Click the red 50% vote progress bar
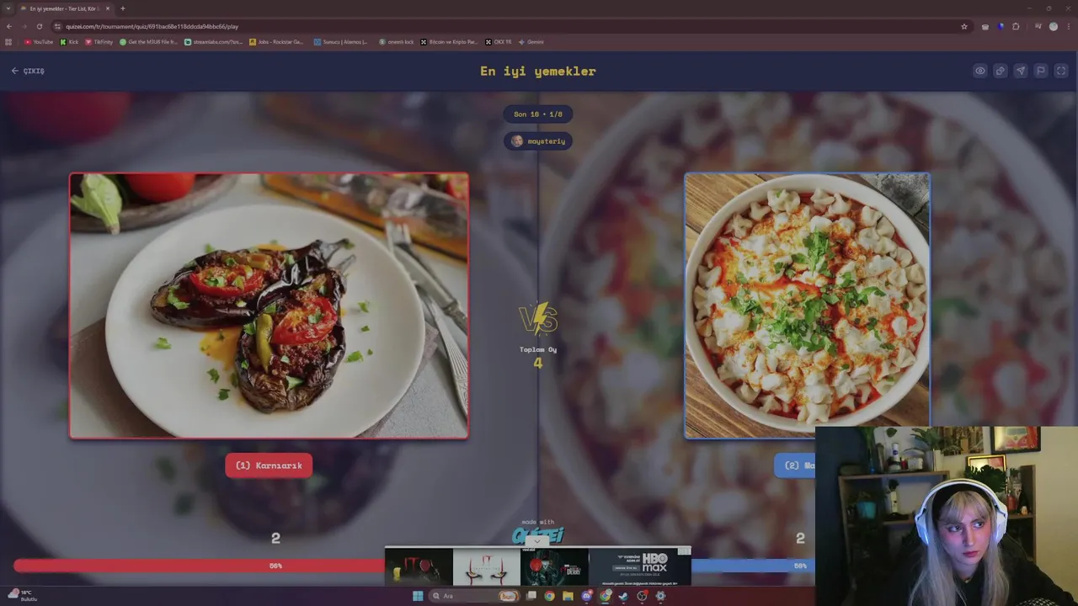The width and height of the screenshot is (1078, 606). [199, 566]
